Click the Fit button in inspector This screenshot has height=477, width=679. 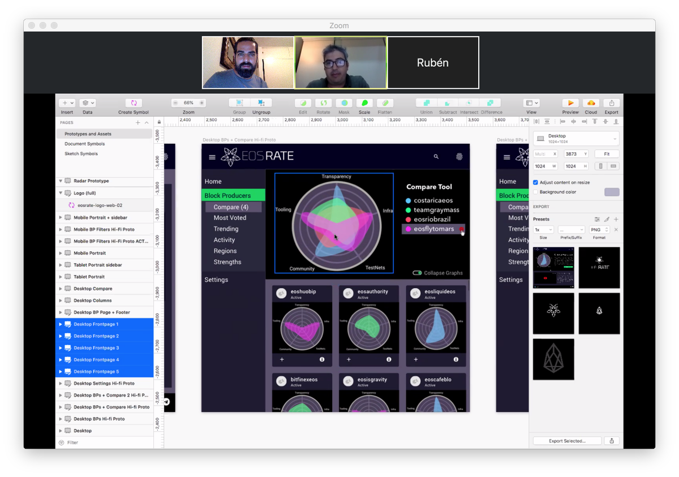[x=607, y=154]
